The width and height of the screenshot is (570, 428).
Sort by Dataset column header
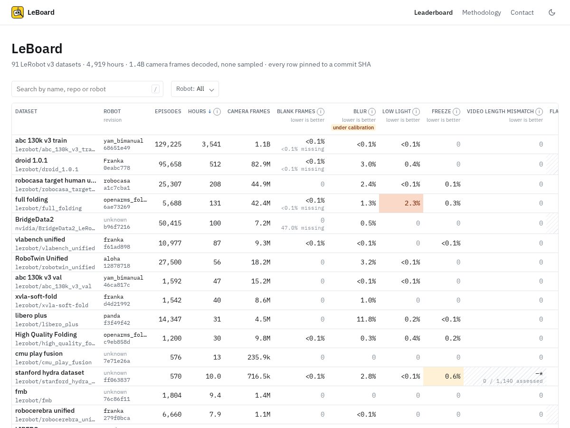(x=26, y=111)
